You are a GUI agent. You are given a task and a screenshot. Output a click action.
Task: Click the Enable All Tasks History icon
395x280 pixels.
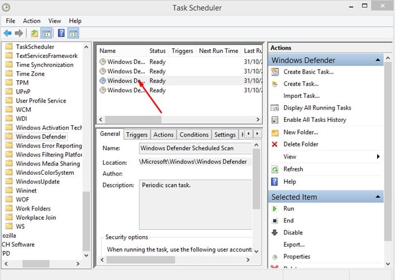275,120
